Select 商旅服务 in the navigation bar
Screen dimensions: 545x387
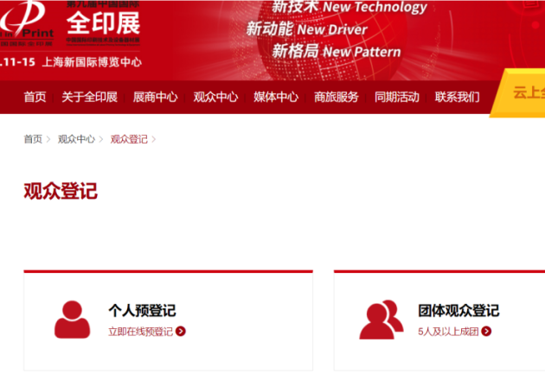[x=337, y=97]
